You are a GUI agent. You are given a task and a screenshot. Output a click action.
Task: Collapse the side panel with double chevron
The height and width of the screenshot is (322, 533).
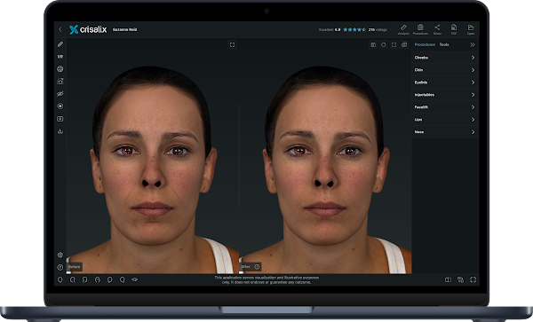473,44
